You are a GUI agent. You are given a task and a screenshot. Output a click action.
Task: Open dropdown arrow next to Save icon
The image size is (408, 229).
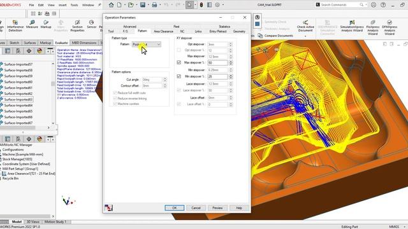(x=149, y=4)
